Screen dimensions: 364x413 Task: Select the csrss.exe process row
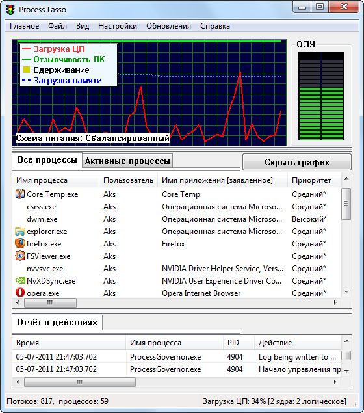pyautogui.click(x=177, y=207)
